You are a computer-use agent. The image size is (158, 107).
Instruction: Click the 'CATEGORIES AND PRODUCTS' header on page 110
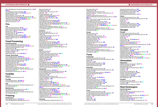(16, 5)
